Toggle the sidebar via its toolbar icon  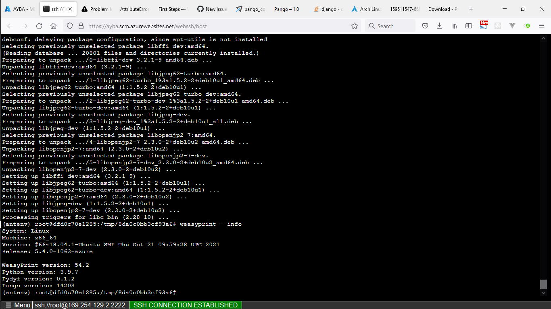click(x=469, y=26)
